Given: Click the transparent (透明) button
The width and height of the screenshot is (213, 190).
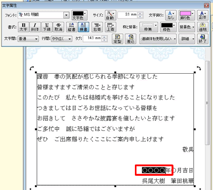Looking at the screenshot, I should coord(202,27).
